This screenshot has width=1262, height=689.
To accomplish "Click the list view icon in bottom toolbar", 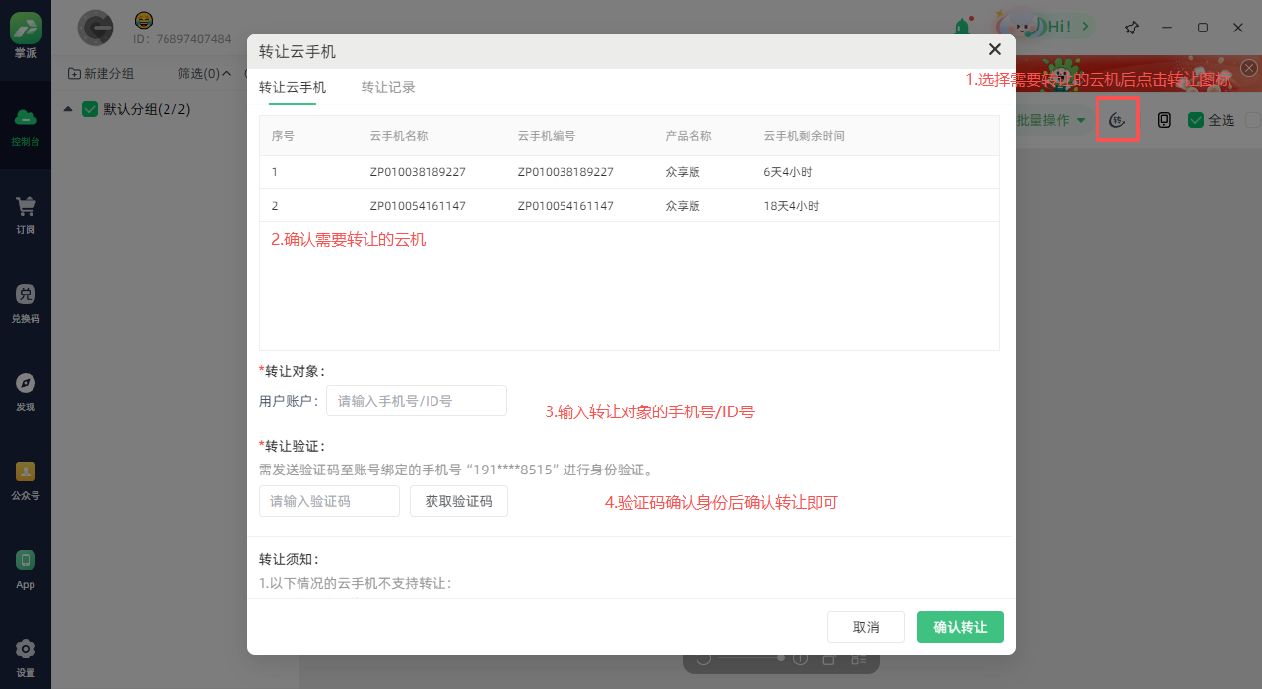I will pyautogui.click(x=859, y=658).
